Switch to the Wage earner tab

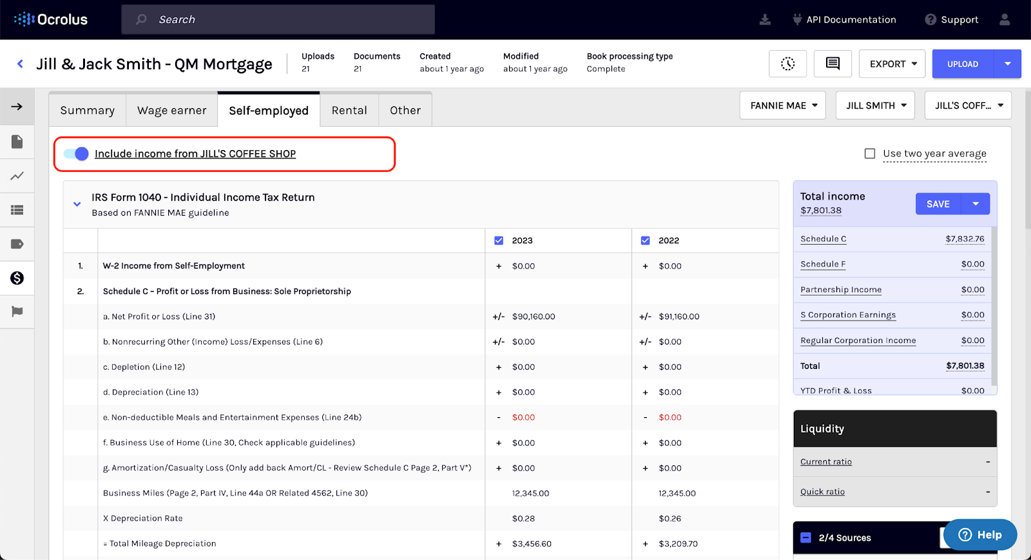171,111
